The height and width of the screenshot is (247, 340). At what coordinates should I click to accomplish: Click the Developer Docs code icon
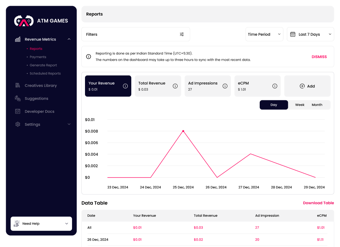[18, 112]
